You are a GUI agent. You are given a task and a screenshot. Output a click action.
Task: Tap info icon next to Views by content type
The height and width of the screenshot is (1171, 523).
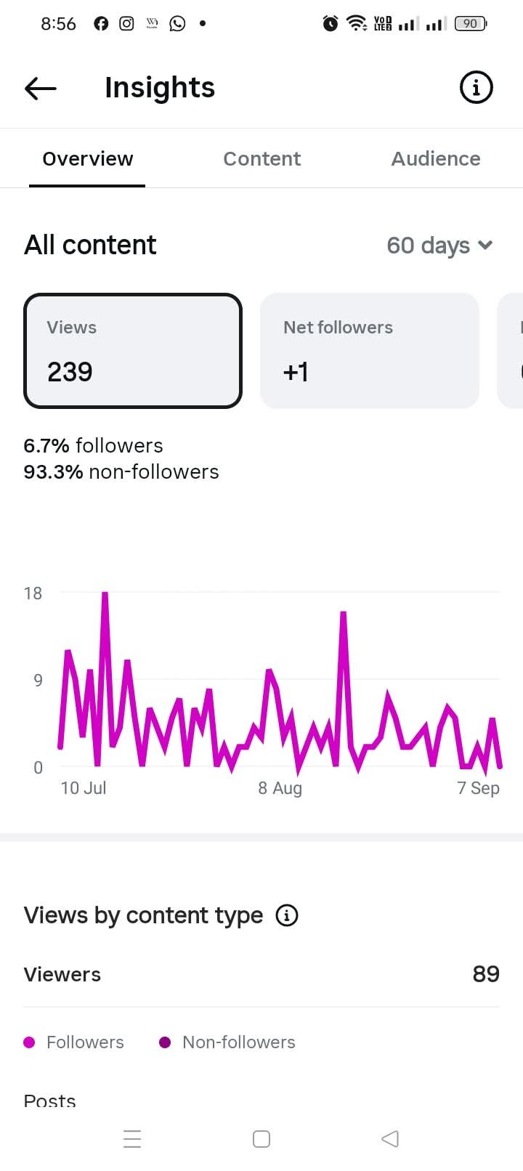[x=287, y=915]
